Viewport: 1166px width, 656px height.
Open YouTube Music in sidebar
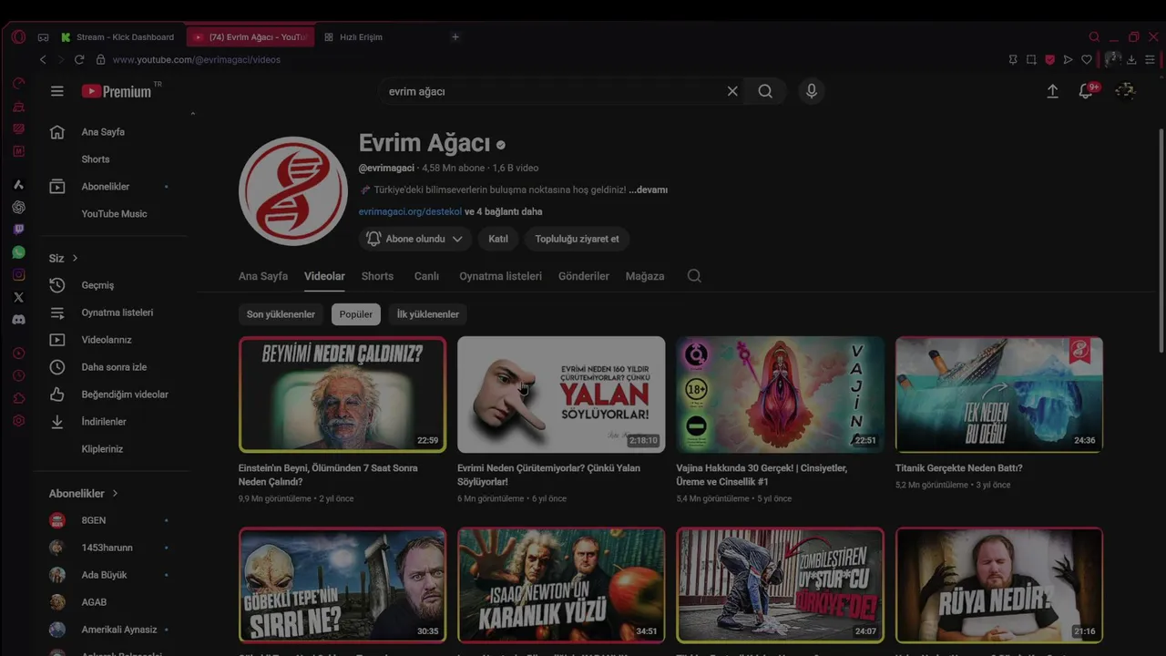click(112, 214)
